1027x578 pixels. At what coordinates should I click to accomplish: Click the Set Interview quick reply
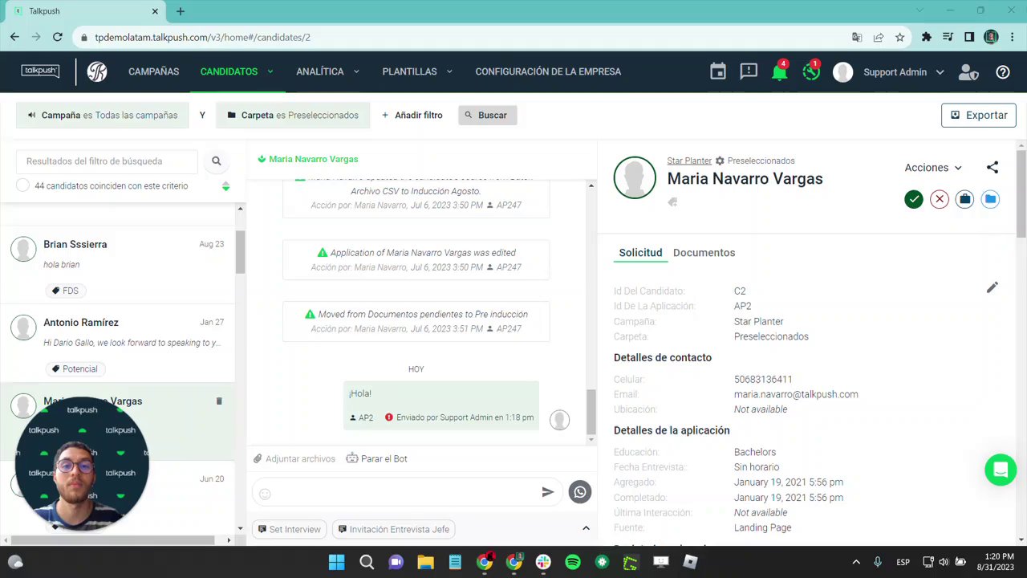(x=290, y=529)
